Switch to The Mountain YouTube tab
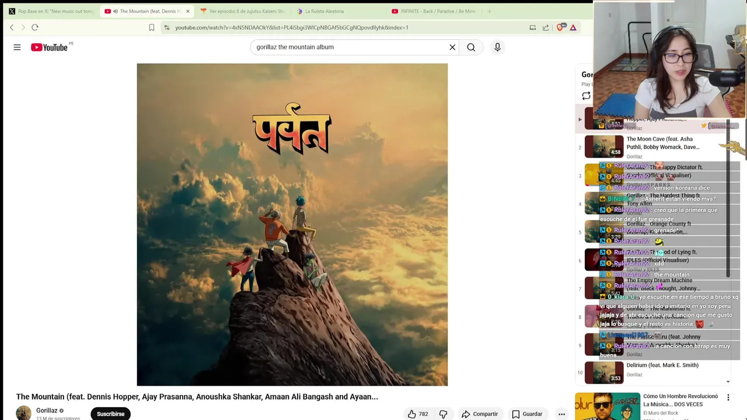Viewport: 747px width, 420px height. tap(146, 11)
